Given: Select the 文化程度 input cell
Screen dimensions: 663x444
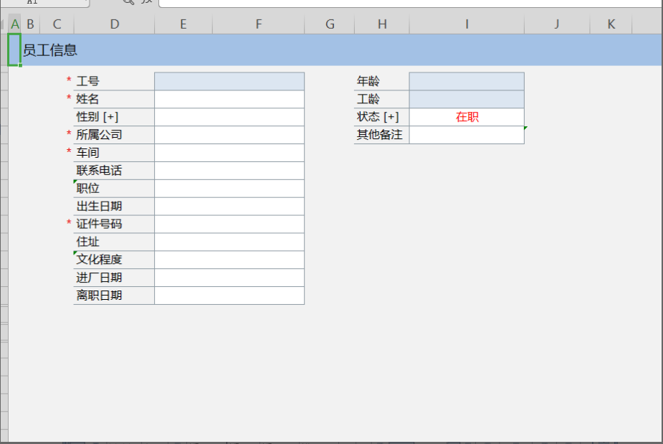Looking at the screenshot, I should tap(229, 260).
